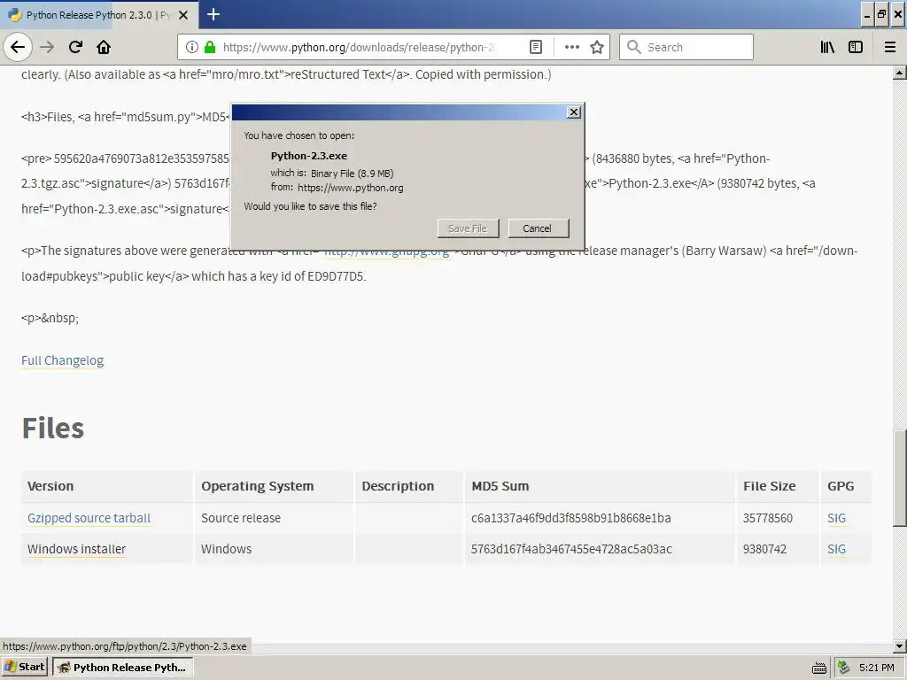The image size is (907, 680).
Task: Select MD5 value 5763d167f4ab3467455e4728ac5a03ac
Action: tap(571, 549)
